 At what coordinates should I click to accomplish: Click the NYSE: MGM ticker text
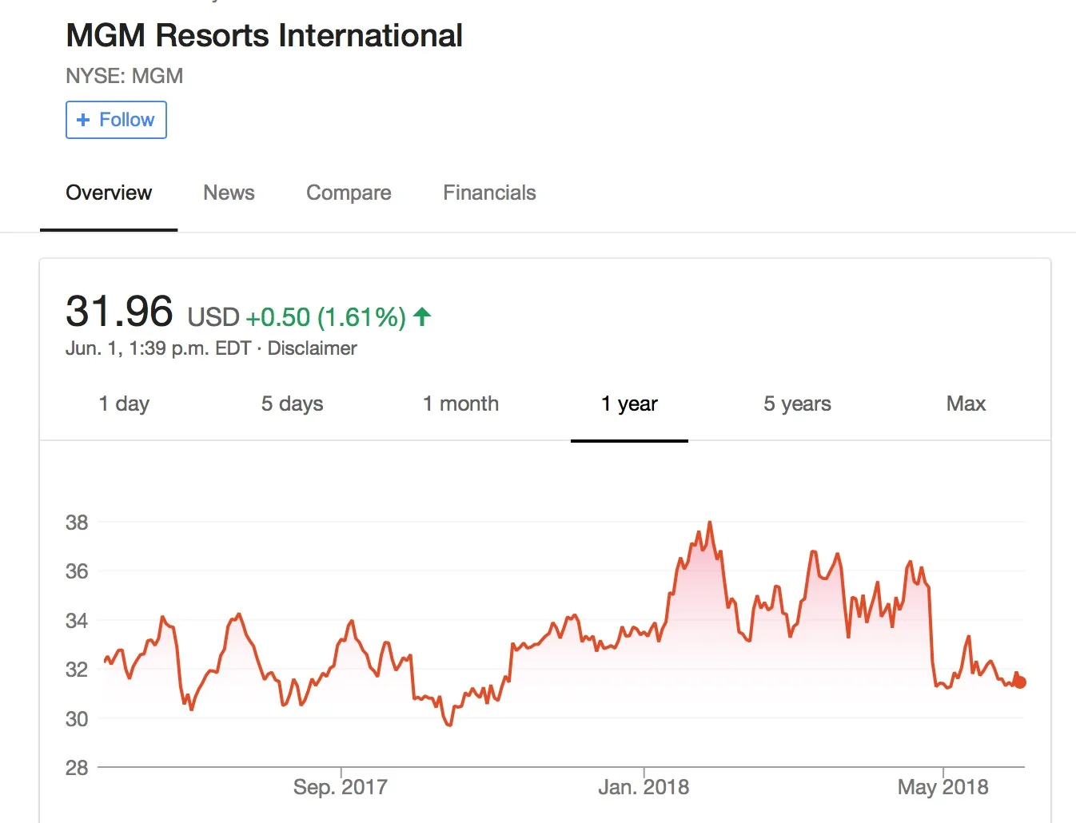(x=124, y=76)
